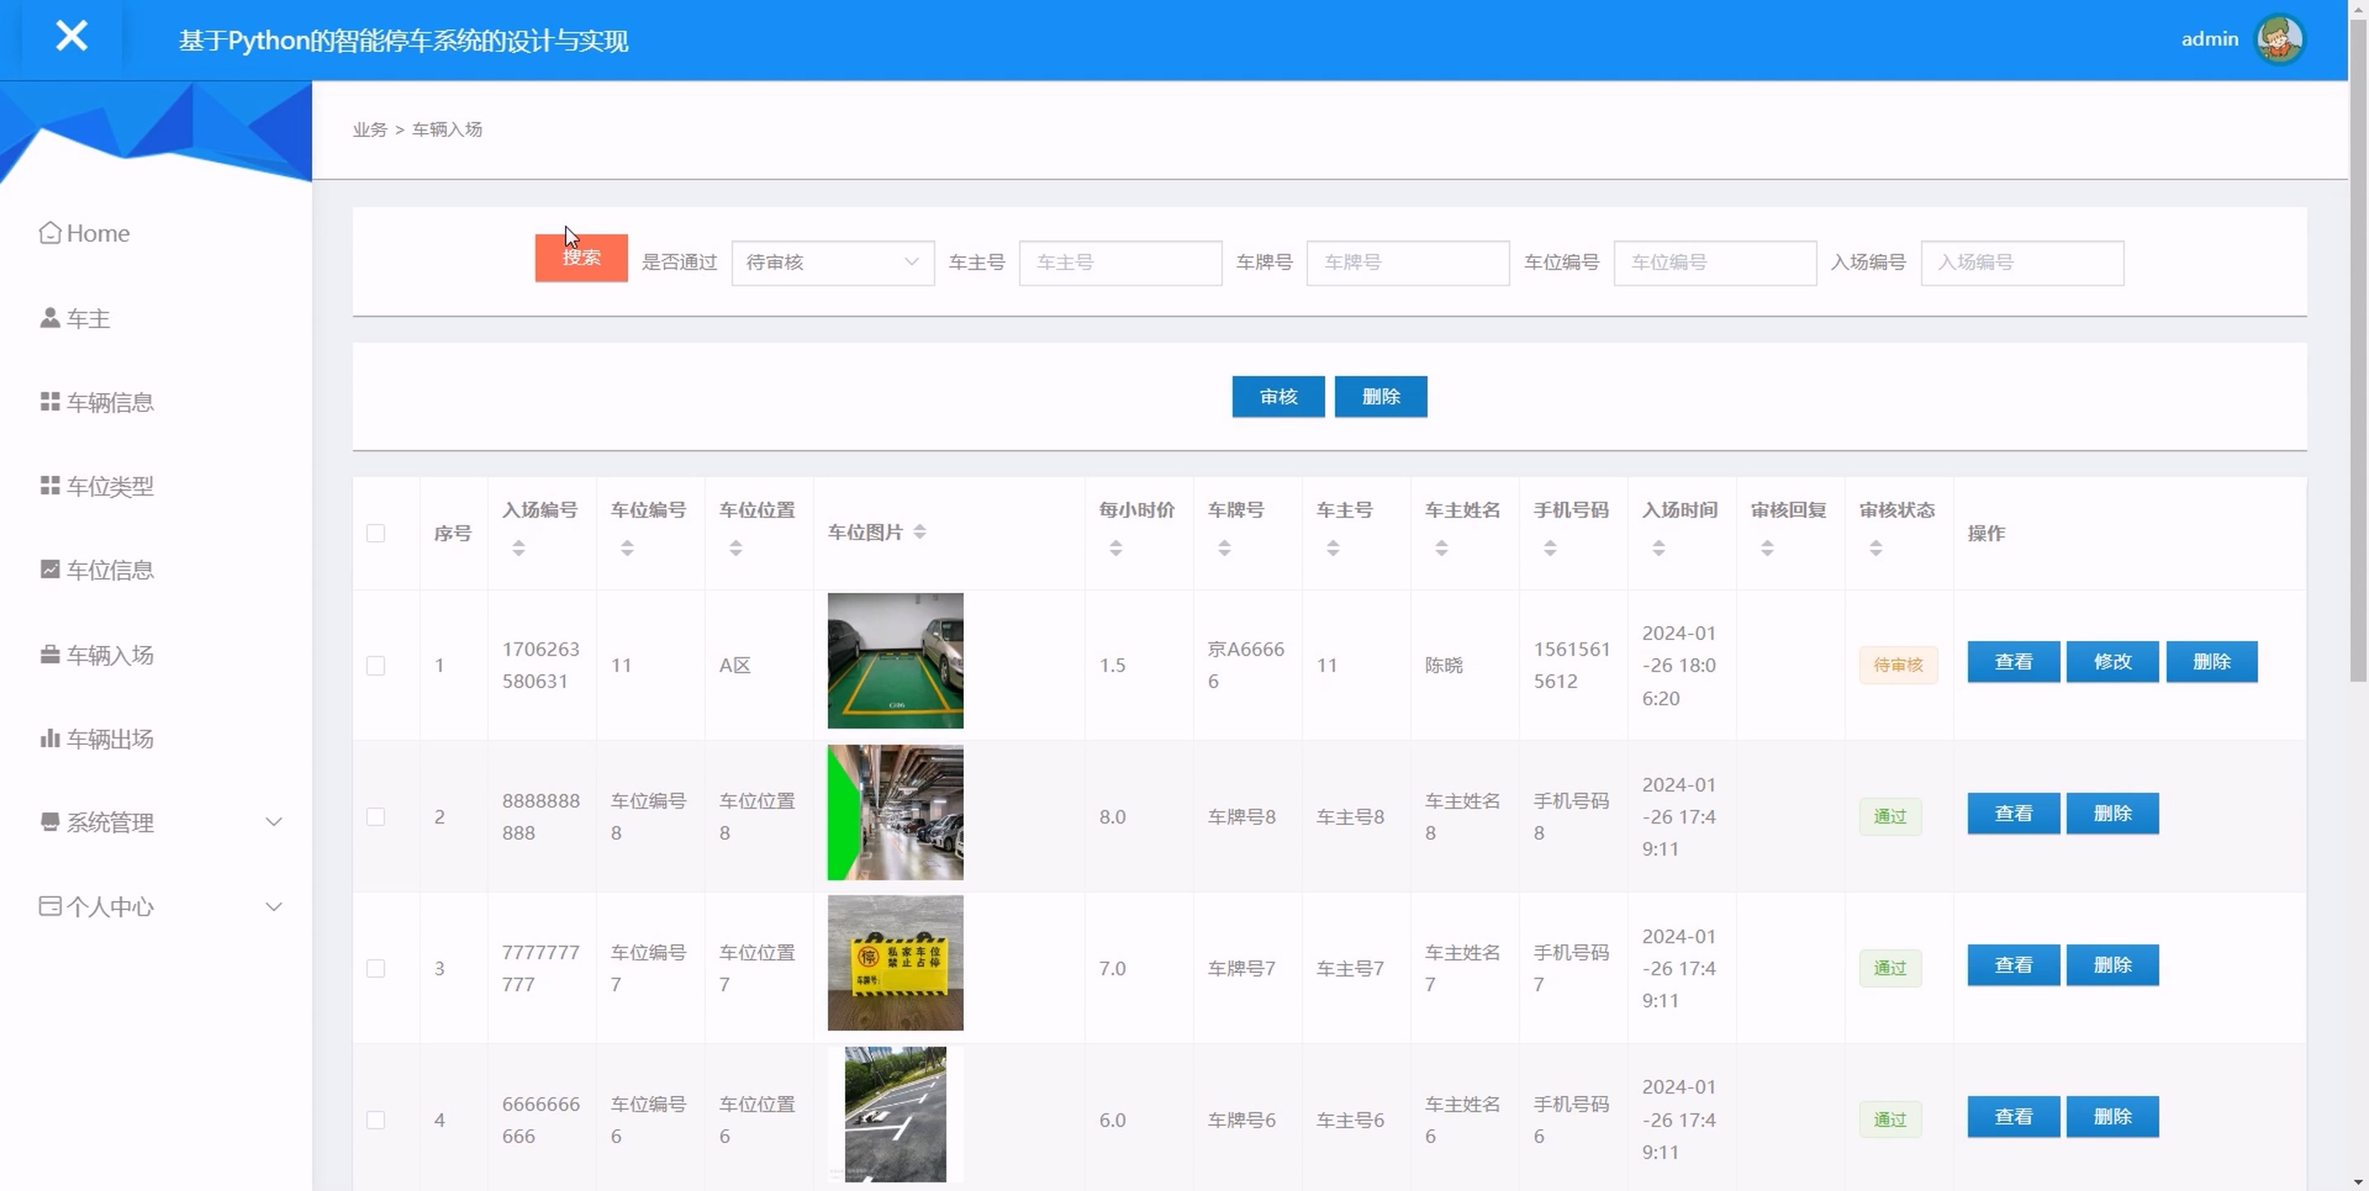Focus the 入场编号 search field
Image resolution: width=2369 pixels, height=1191 pixels.
point(2022,263)
